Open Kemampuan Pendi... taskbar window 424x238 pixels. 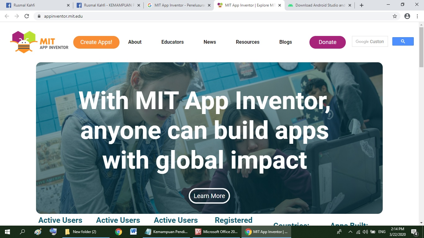coord(167,232)
